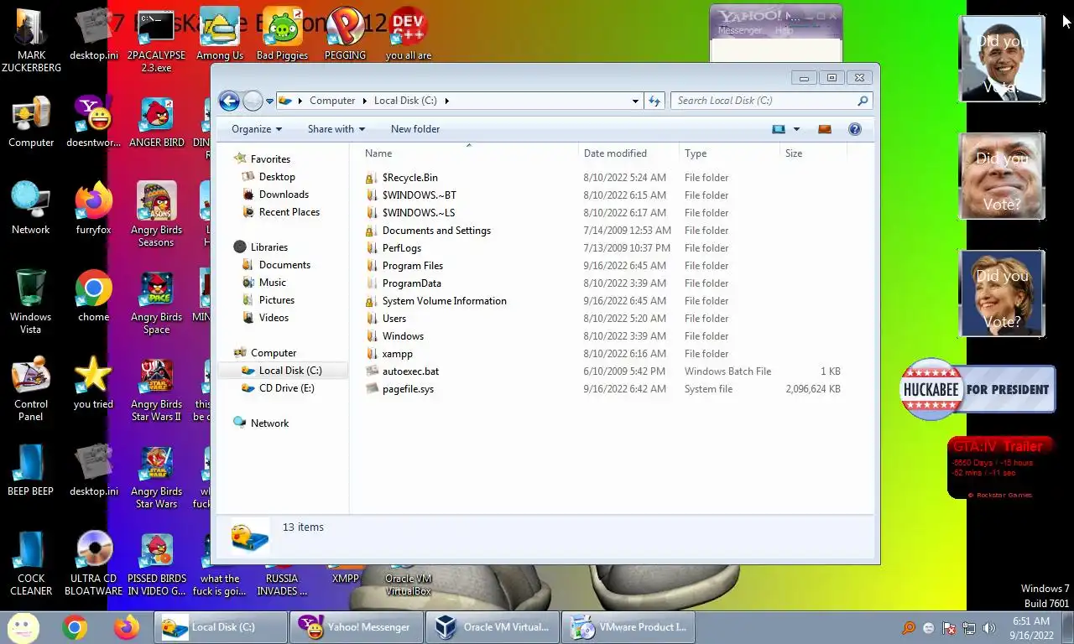Select the ULTRA CD BLOATWARE desktop icon

(x=93, y=563)
